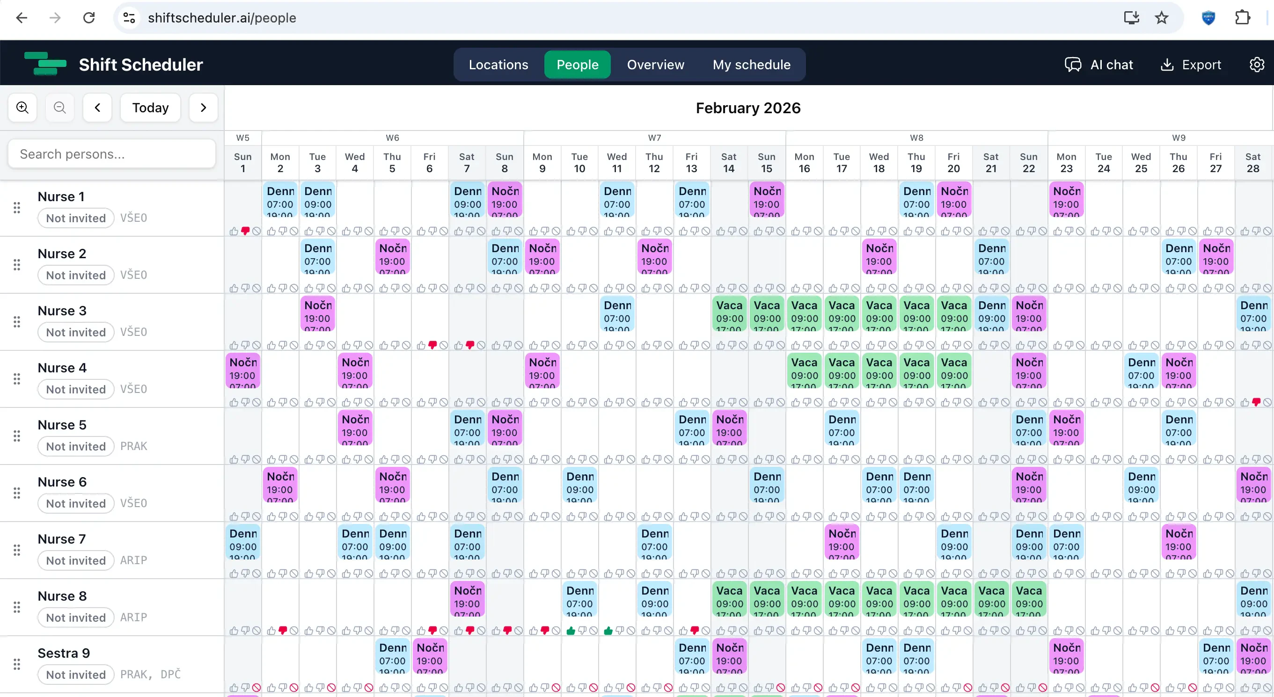Toggle the green thumbs-up for Nurse 8 Wed 11
This screenshot has height=697, width=1274.
608,631
